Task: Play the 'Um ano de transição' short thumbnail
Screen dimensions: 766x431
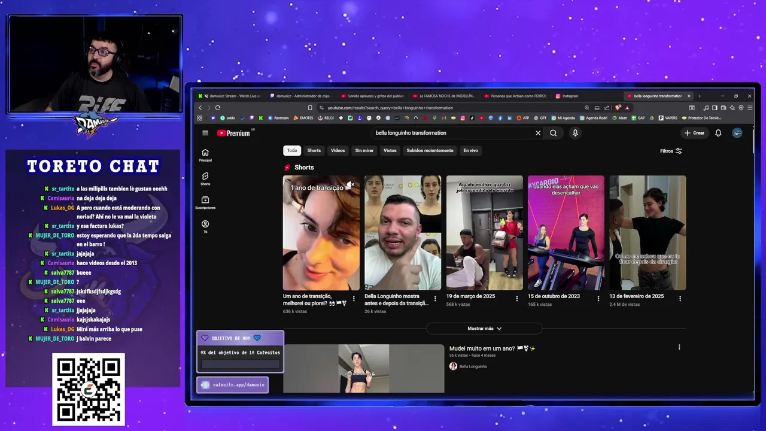Action: 321,233
